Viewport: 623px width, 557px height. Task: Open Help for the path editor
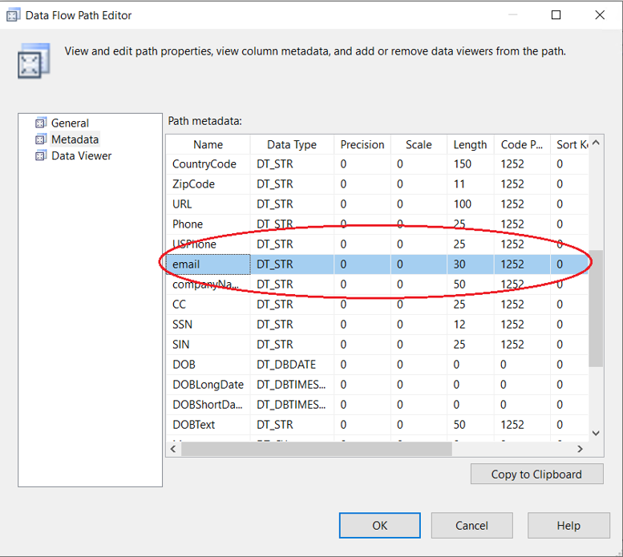tap(568, 526)
